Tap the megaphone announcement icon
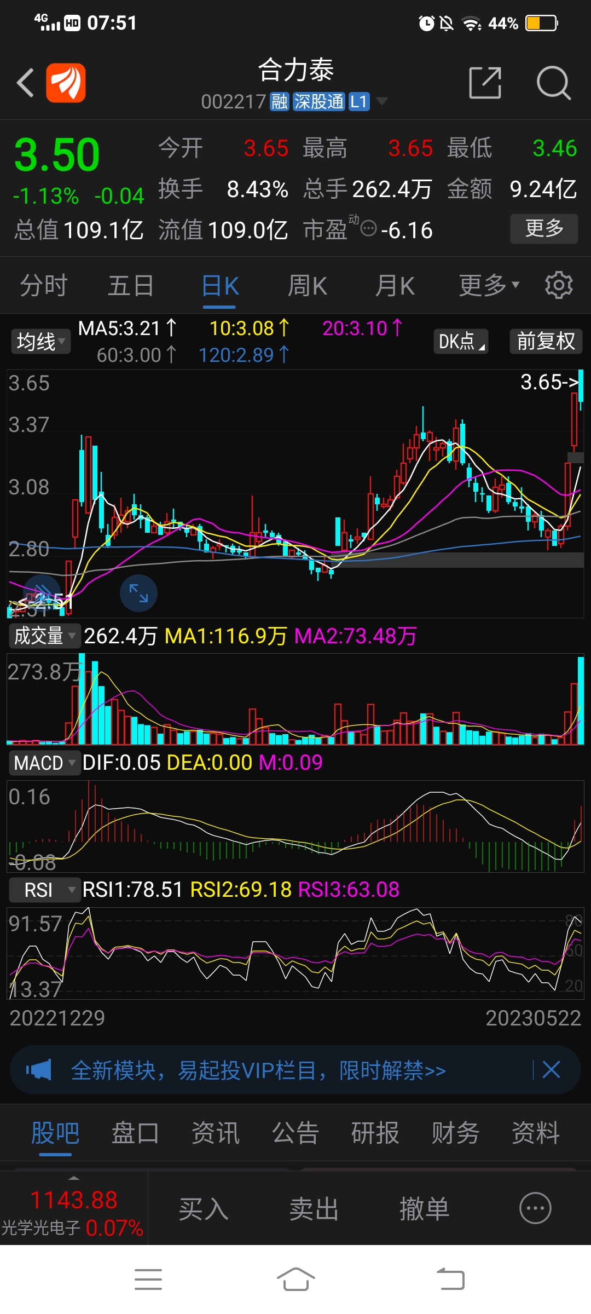This screenshot has width=591, height=1314. pos(39,1070)
